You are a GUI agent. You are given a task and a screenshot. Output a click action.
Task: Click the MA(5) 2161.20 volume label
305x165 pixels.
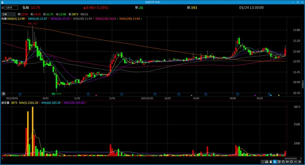tap(29, 103)
